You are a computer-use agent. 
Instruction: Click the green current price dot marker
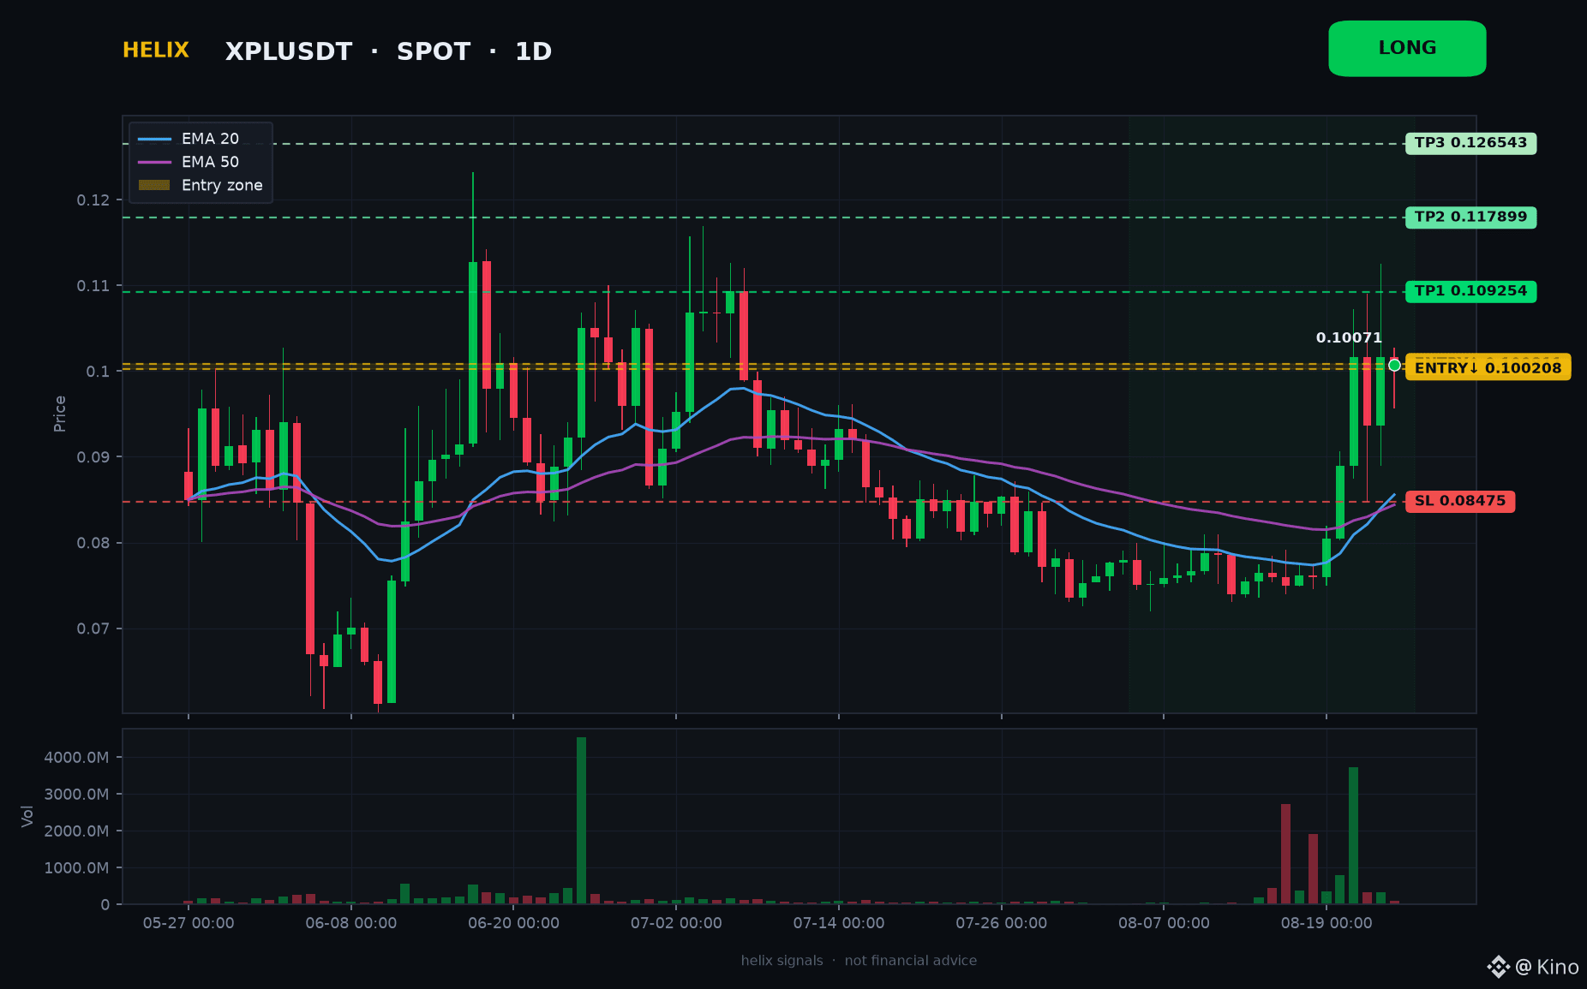coord(1394,365)
